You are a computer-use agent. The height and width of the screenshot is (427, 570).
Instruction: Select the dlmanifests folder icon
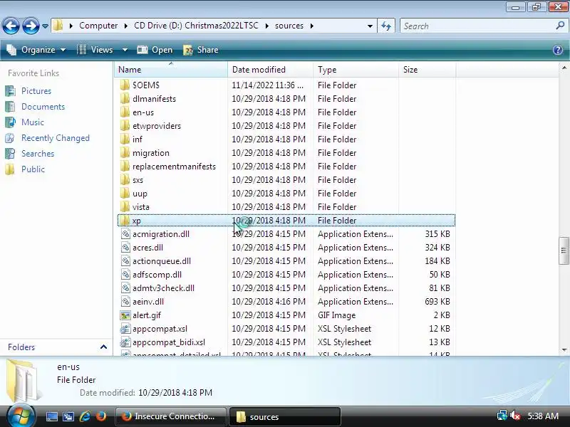coord(125,98)
